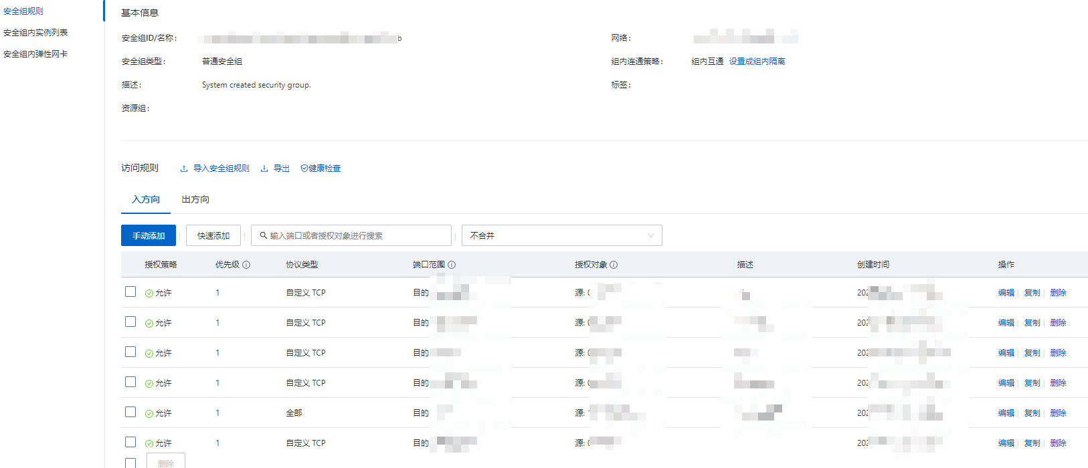Switch to the 出方向 tab

pyautogui.click(x=195, y=199)
